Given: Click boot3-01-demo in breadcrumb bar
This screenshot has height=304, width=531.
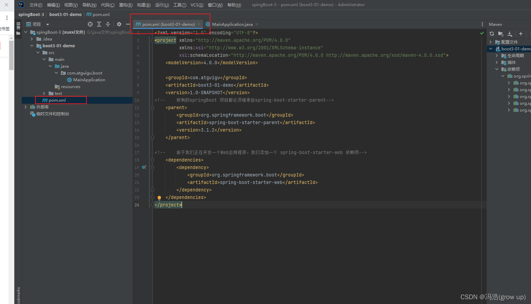Looking at the screenshot, I should click(65, 14).
